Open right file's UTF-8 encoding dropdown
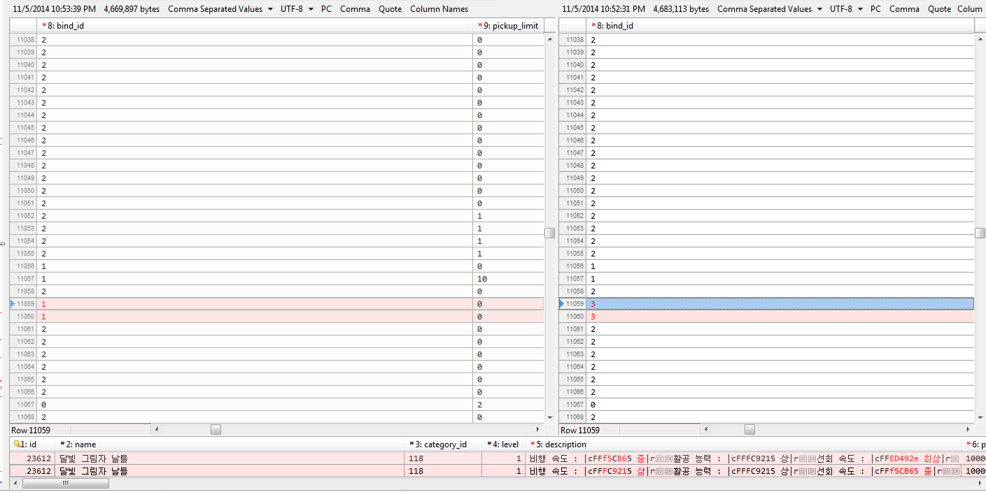The height and width of the screenshot is (492, 986). coord(846,9)
